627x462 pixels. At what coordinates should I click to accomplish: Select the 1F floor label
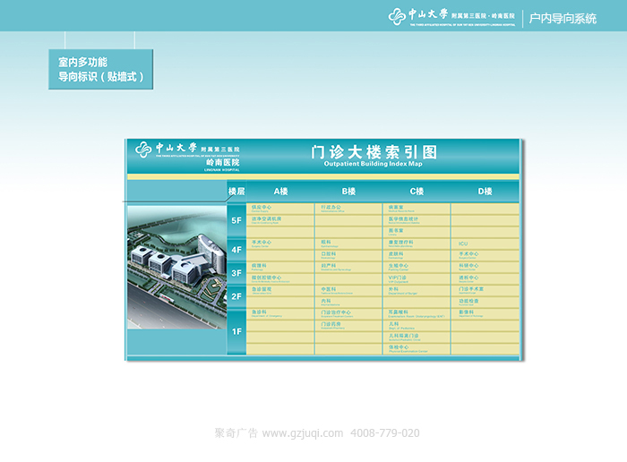236,331
